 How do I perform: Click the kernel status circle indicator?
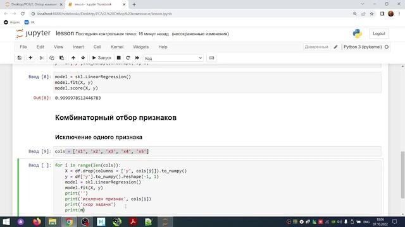click(x=387, y=47)
